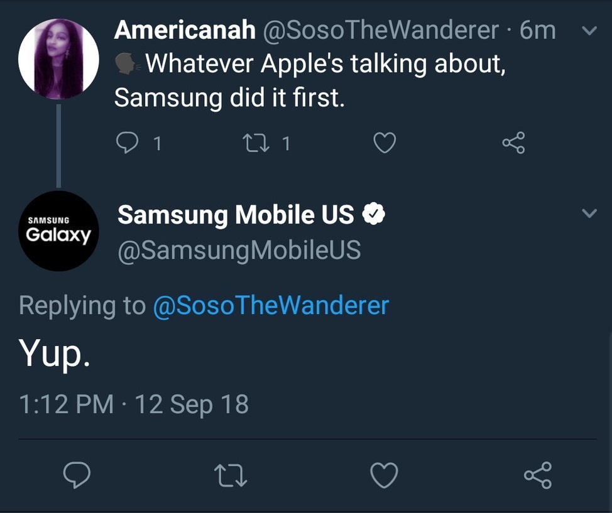Open replies on Americanah's tweet

point(128,143)
